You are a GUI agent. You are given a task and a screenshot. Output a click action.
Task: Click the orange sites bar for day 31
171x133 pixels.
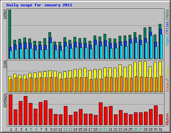click(x=161, y=84)
